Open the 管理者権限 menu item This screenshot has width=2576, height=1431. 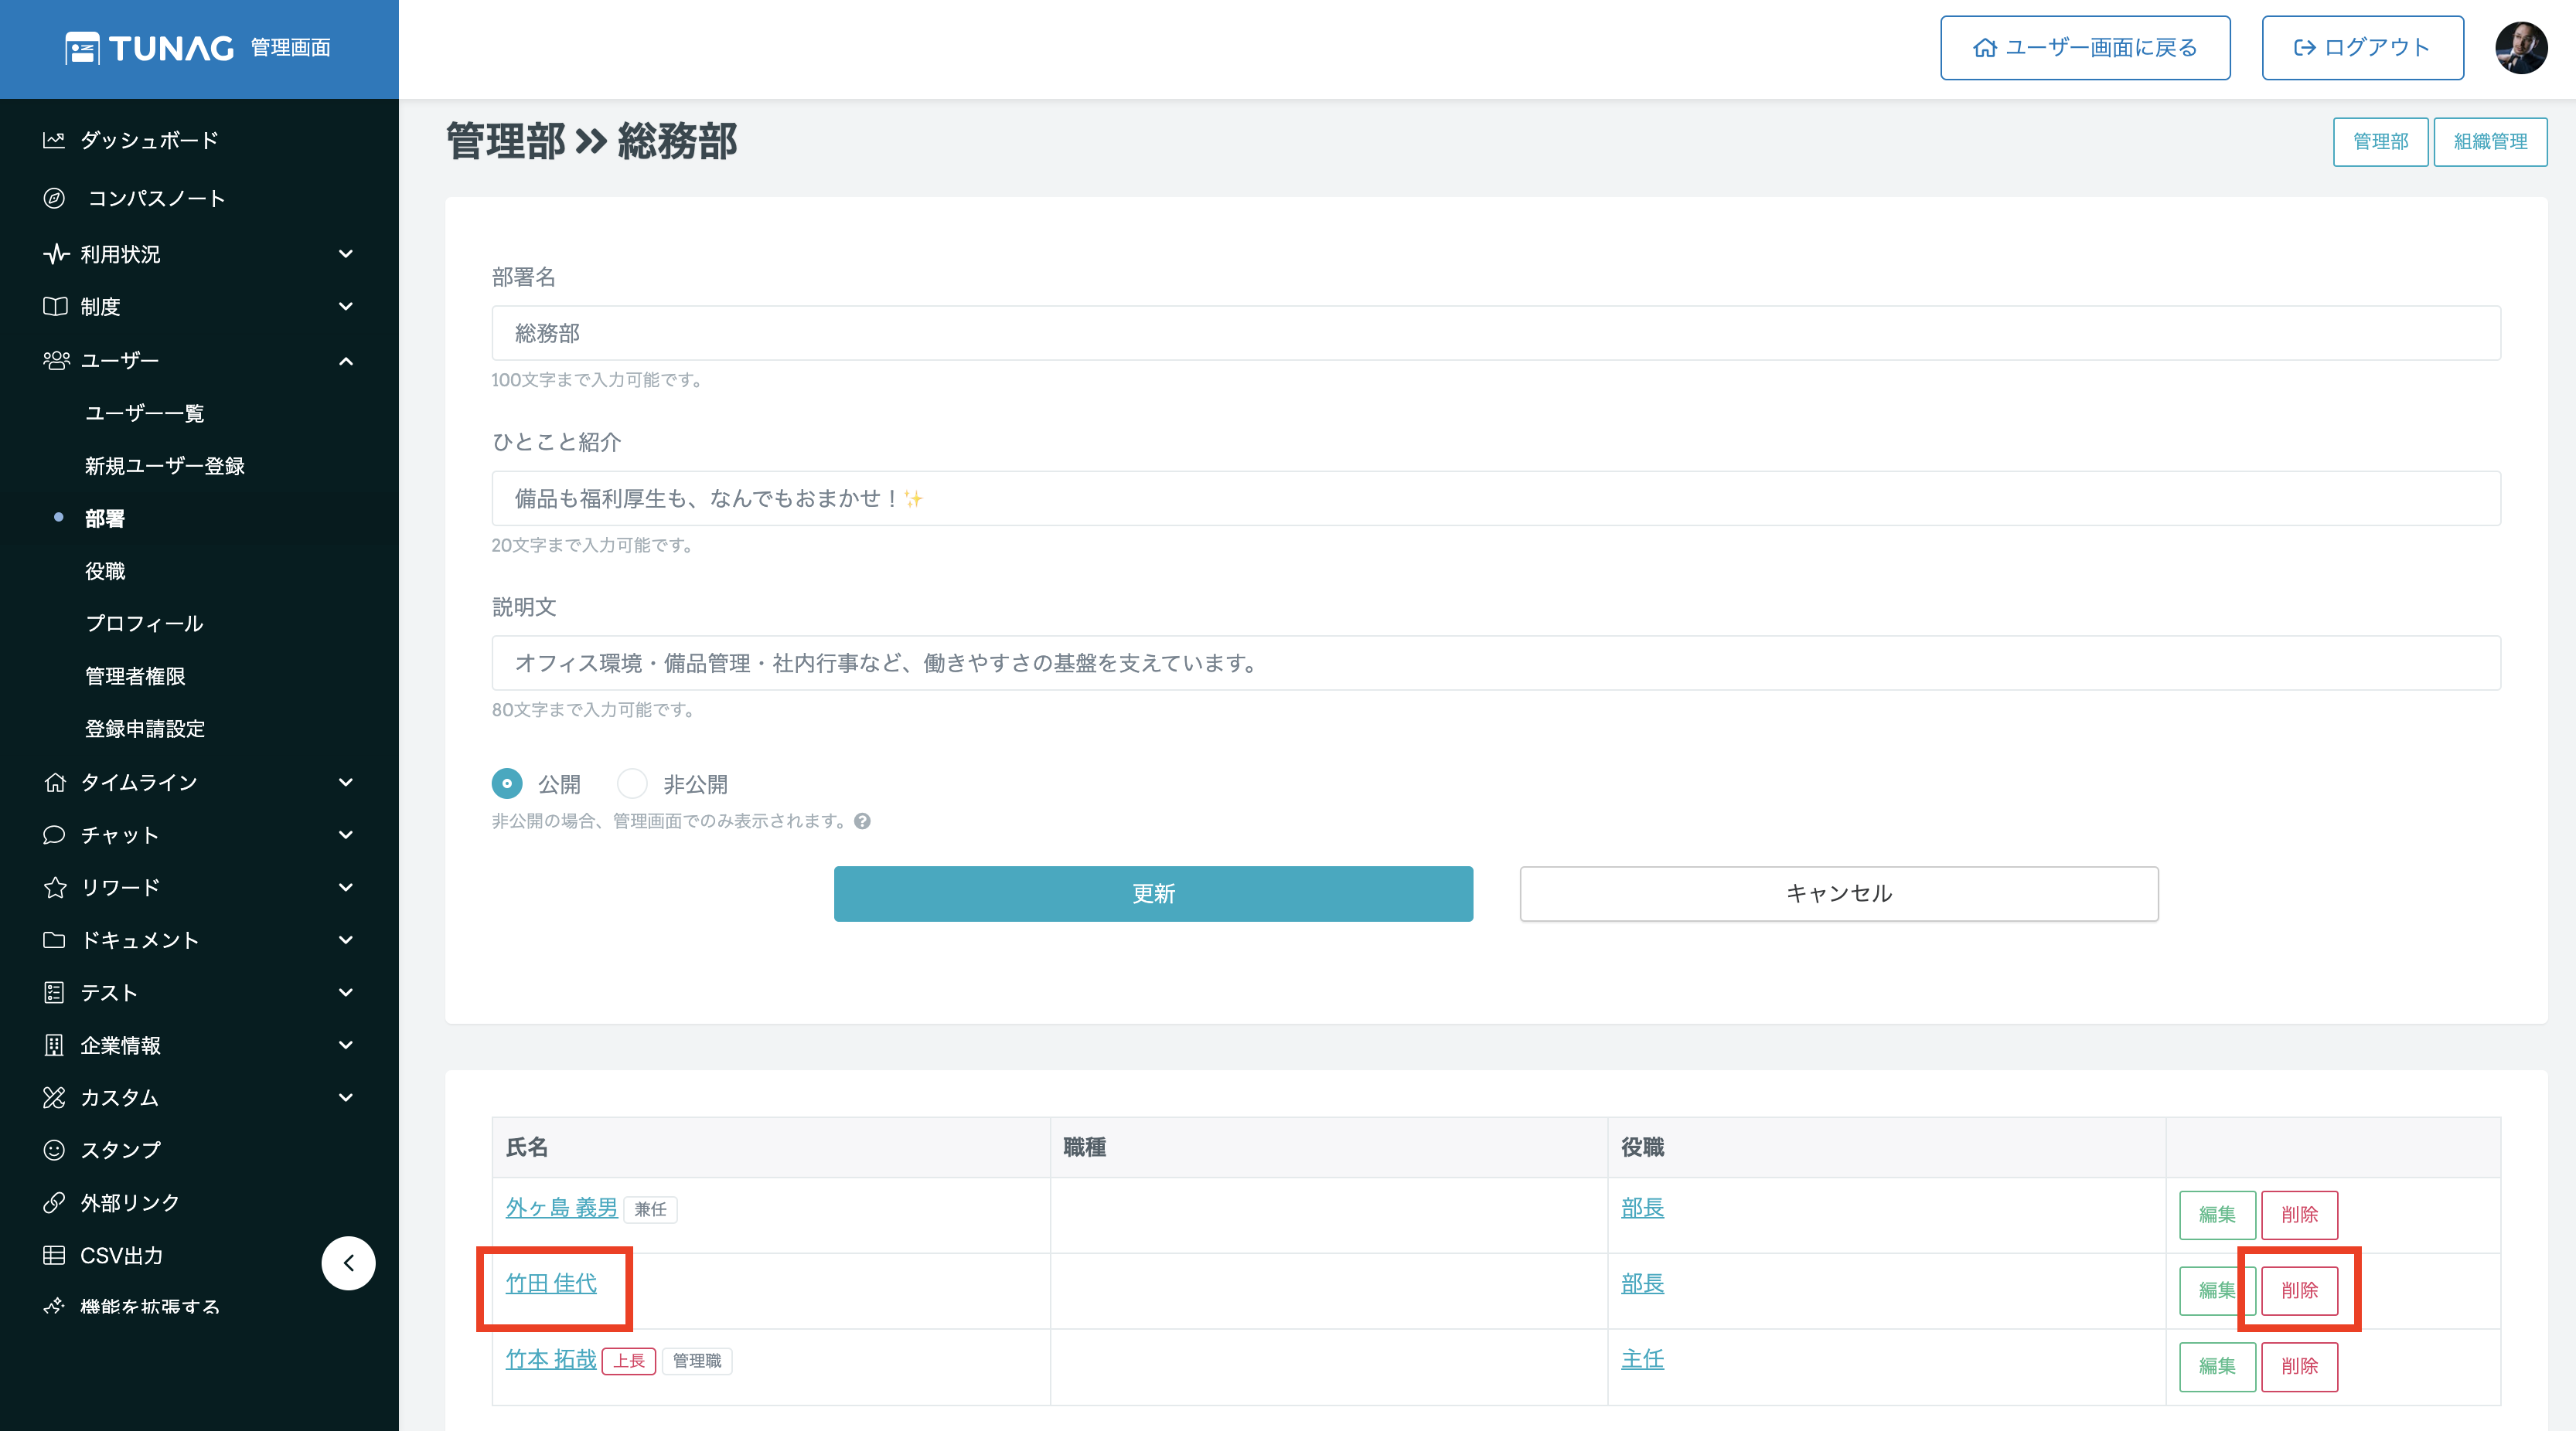pos(135,677)
